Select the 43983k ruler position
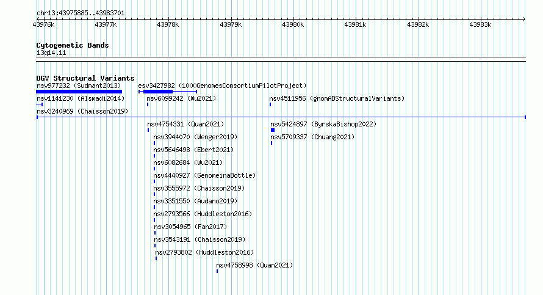This screenshot has height=295, width=543. pyautogui.click(x=480, y=24)
